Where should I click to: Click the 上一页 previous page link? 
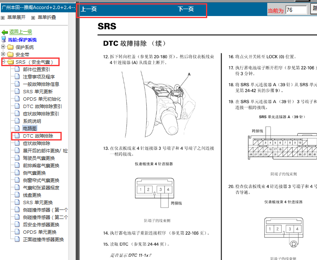pos(89,9)
